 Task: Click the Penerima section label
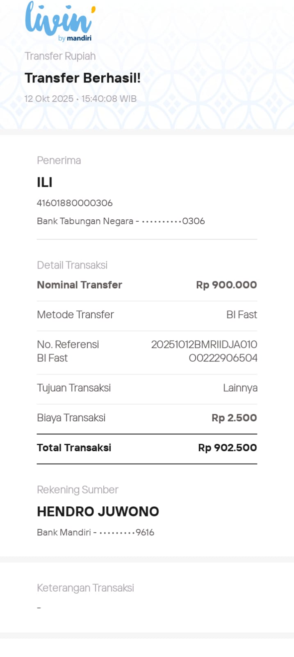point(59,161)
